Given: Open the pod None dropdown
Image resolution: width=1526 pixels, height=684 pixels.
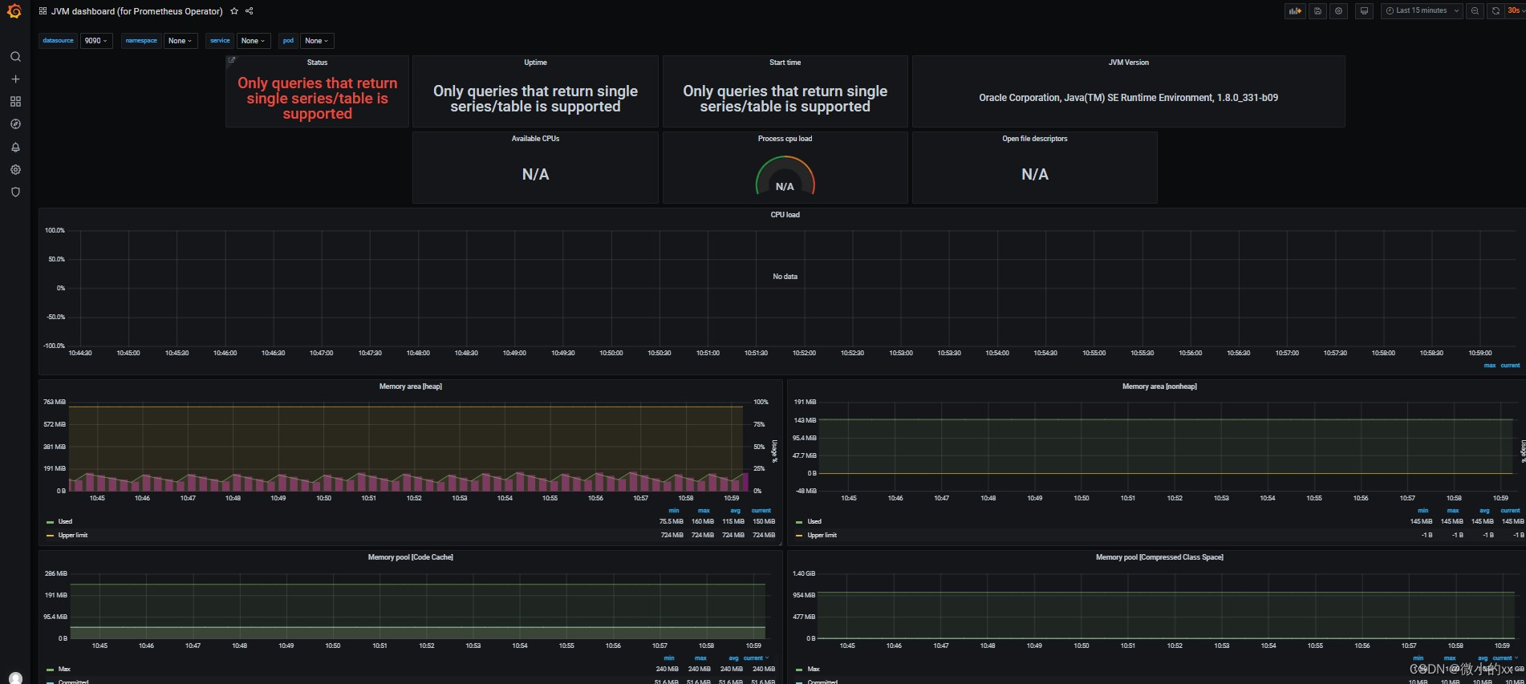Looking at the screenshot, I should click(317, 41).
